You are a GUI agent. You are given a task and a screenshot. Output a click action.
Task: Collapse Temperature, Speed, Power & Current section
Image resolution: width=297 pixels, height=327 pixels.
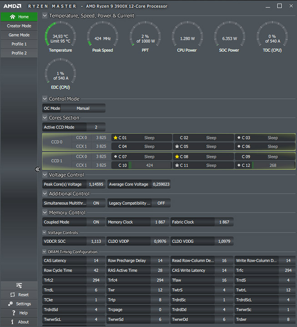(45, 15)
